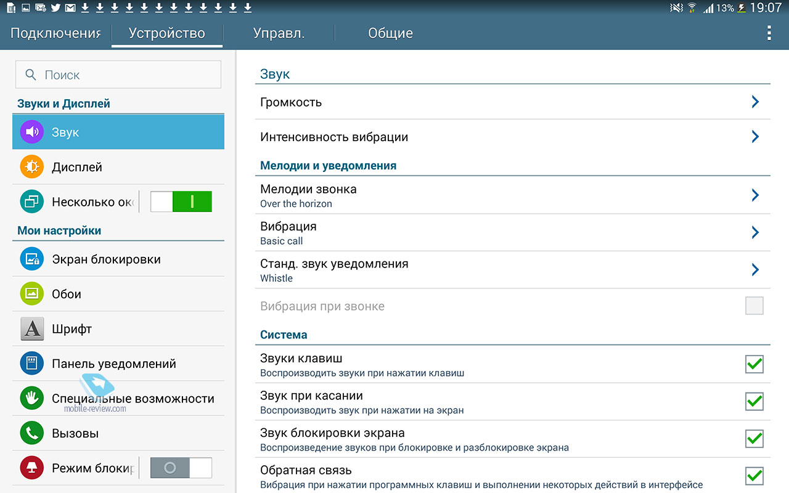The image size is (789, 493).
Task: Tap the Twitter notification icon in status bar
Action: click(x=55, y=8)
